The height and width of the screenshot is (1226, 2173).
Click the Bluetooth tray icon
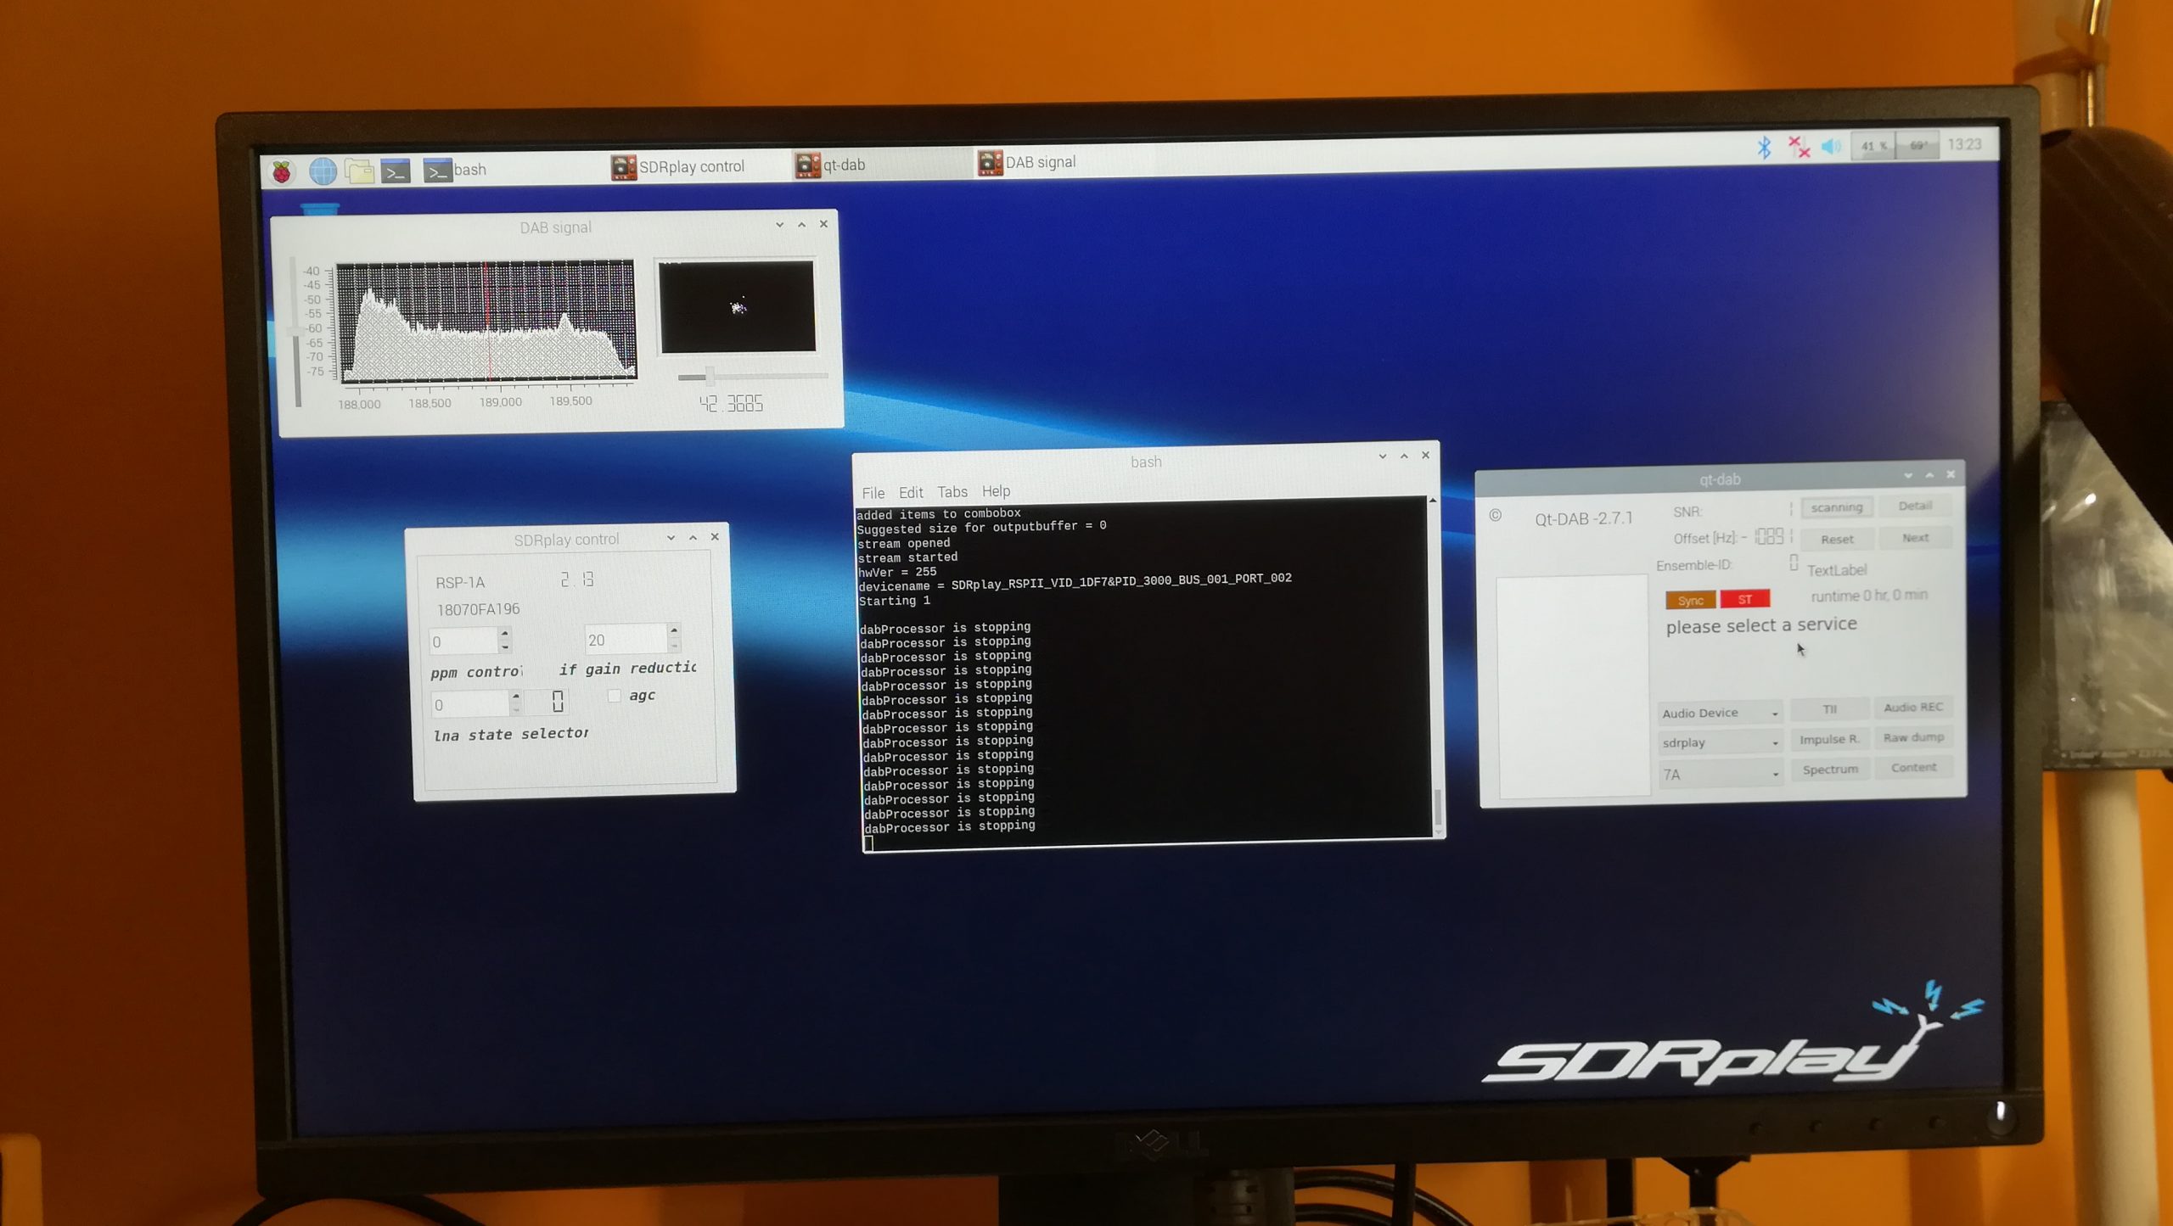tap(1764, 147)
